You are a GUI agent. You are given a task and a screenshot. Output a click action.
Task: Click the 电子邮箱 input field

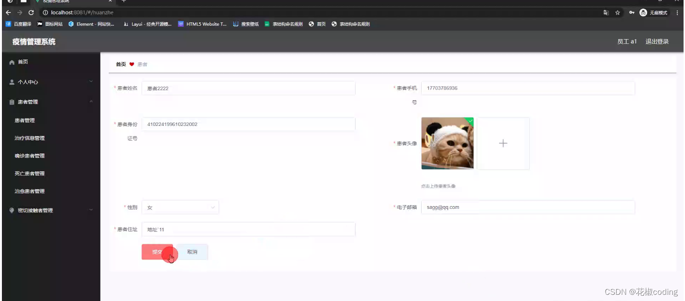coord(528,208)
